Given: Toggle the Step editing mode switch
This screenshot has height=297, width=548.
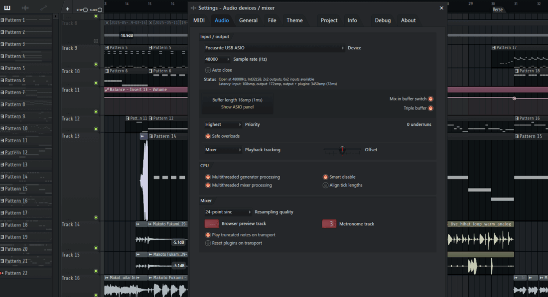Looking at the screenshot, I should pos(85,10).
